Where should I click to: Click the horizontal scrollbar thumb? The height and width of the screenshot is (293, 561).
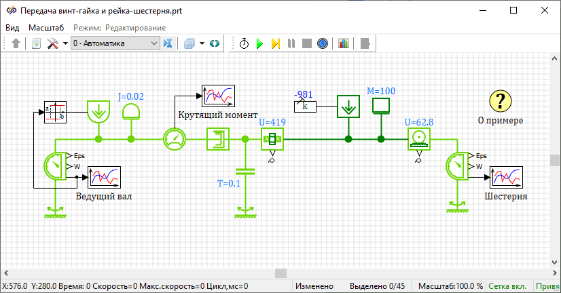click(x=279, y=273)
